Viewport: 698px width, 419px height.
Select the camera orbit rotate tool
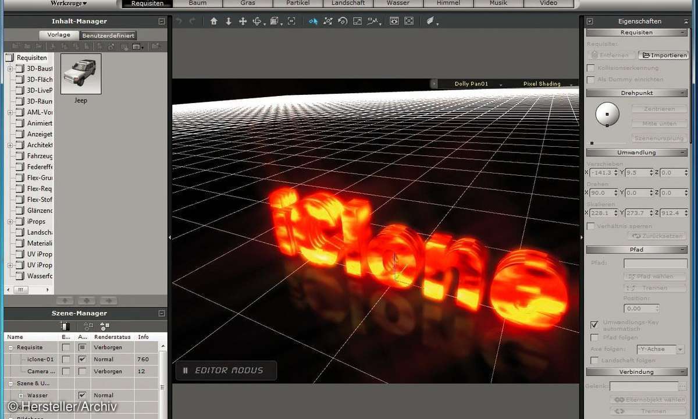click(258, 21)
